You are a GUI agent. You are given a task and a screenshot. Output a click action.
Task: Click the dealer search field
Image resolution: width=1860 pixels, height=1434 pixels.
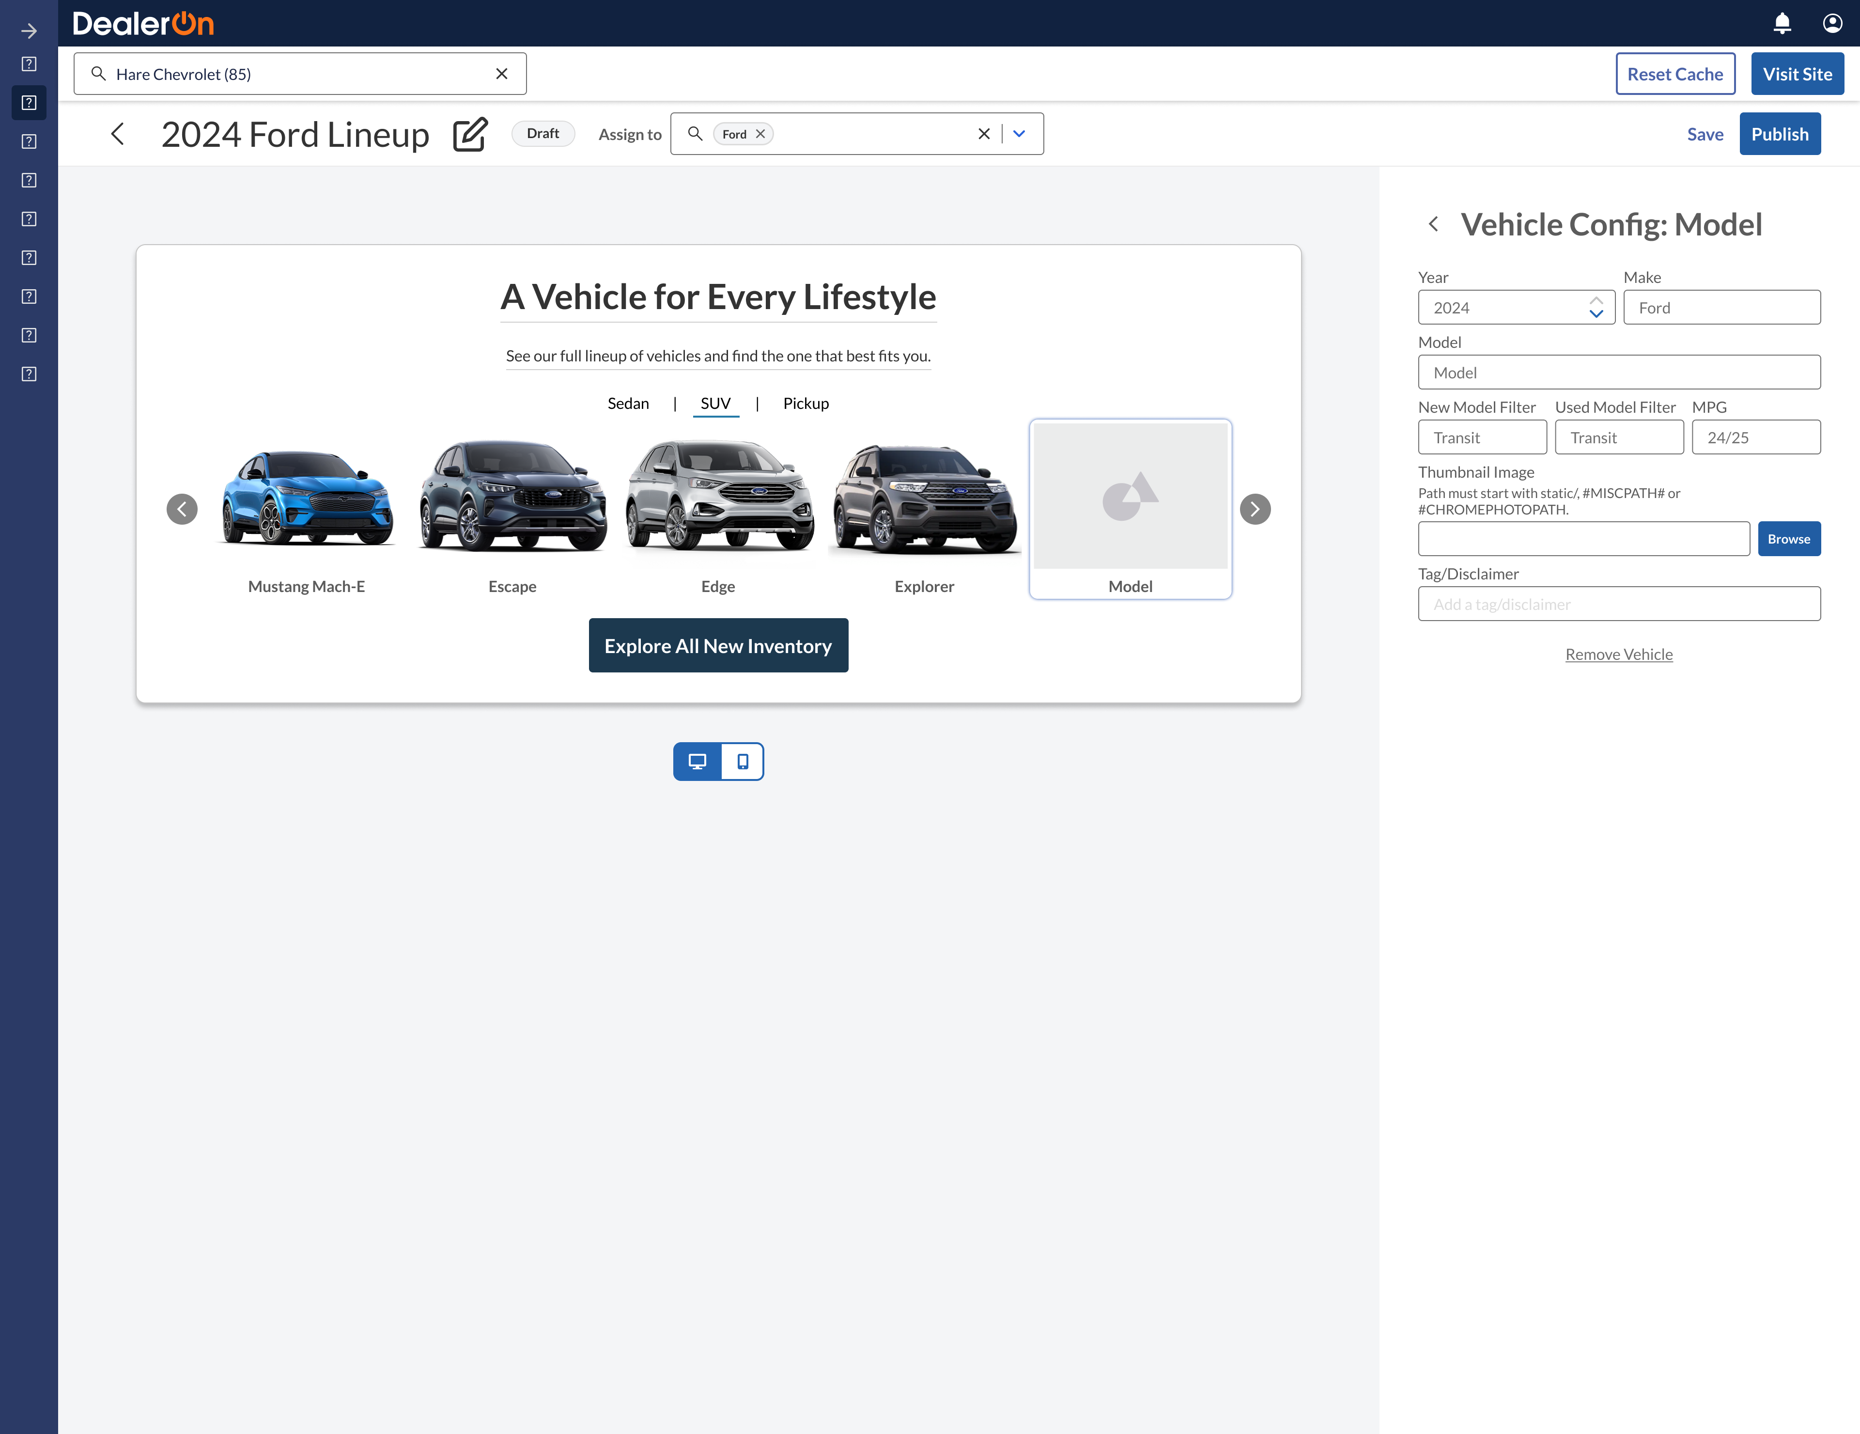[x=300, y=74]
